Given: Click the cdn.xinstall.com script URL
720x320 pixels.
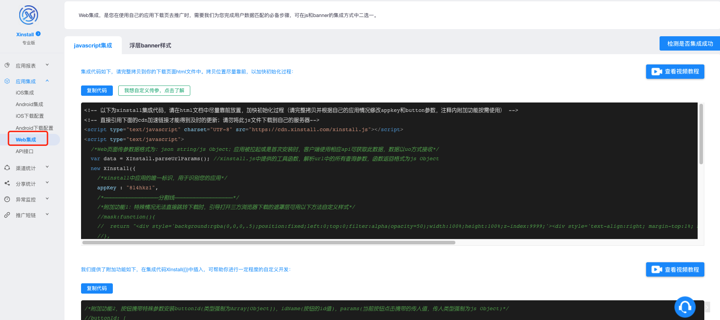Looking at the screenshot, I should coord(310,130).
